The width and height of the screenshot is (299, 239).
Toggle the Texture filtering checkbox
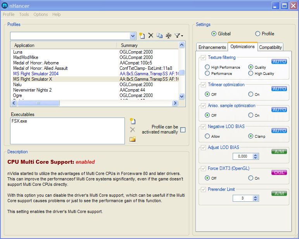point(203,57)
